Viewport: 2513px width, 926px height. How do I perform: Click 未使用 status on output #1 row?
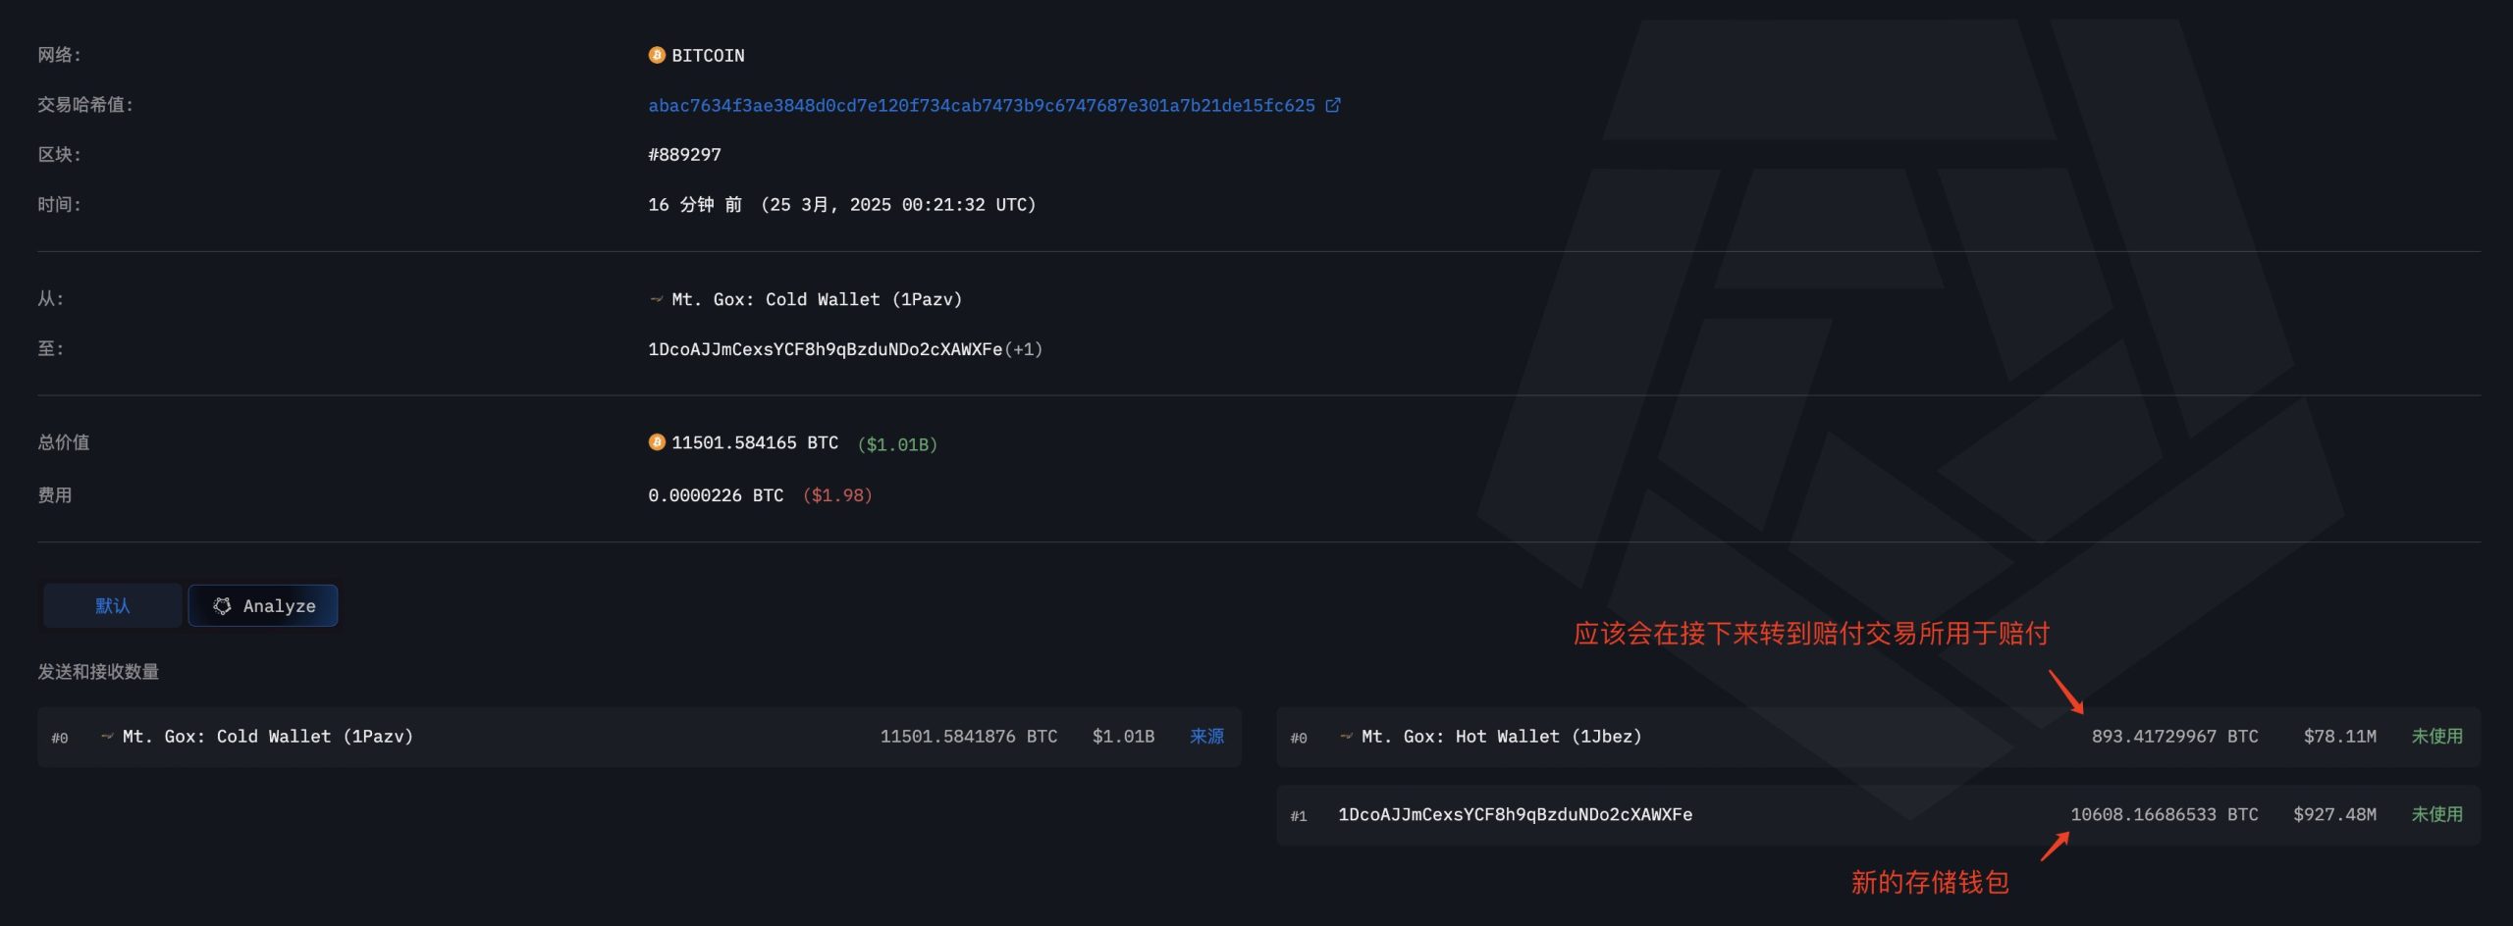click(x=2436, y=815)
